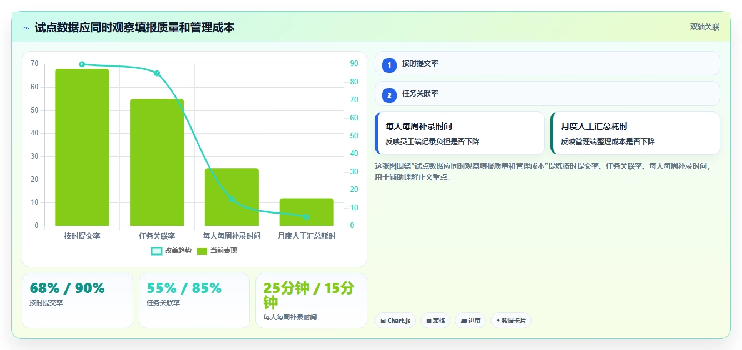Screen dimensions: 742x350
Task: Toggle the 当前表现 legend entry
Action: pyautogui.click(x=217, y=251)
